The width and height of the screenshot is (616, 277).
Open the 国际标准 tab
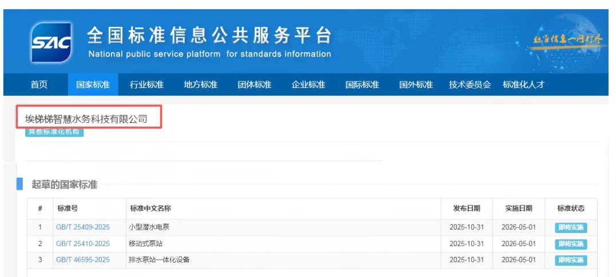(362, 85)
